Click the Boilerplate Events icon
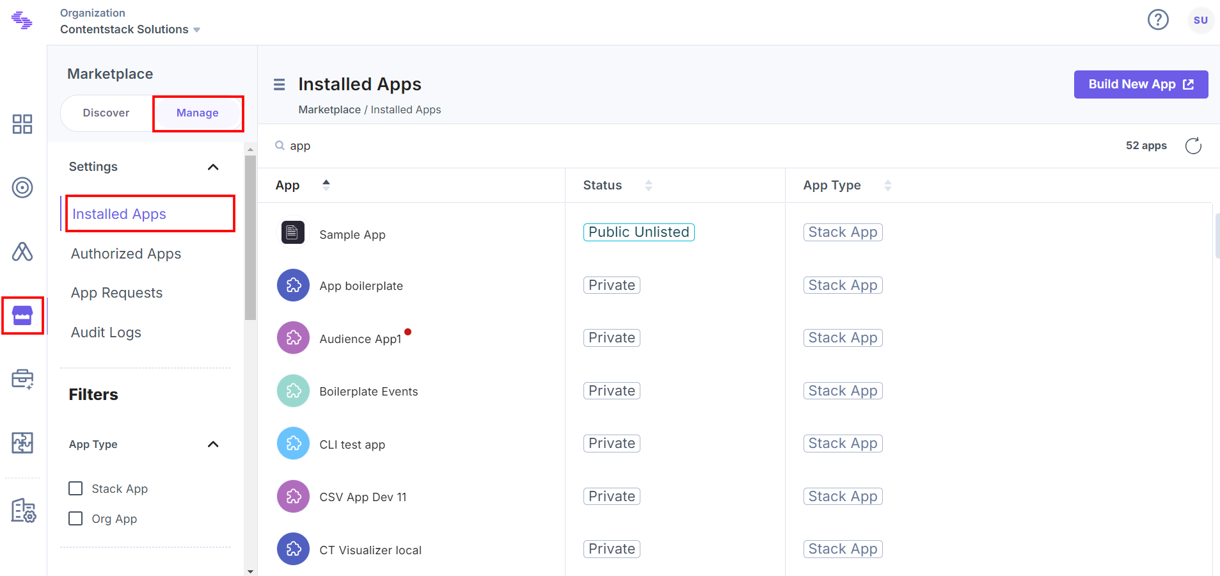The image size is (1220, 576). click(x=293, y=390)
